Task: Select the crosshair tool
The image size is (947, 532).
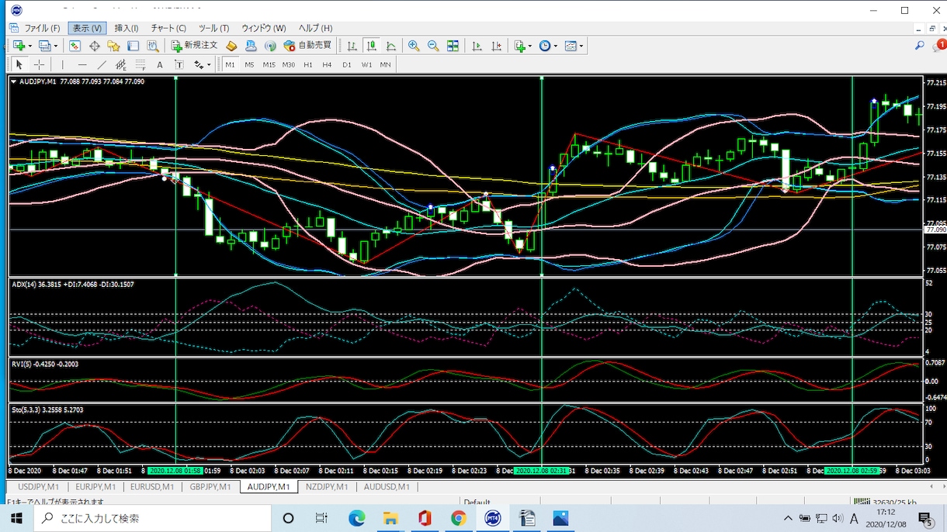Action: [39, 65]
